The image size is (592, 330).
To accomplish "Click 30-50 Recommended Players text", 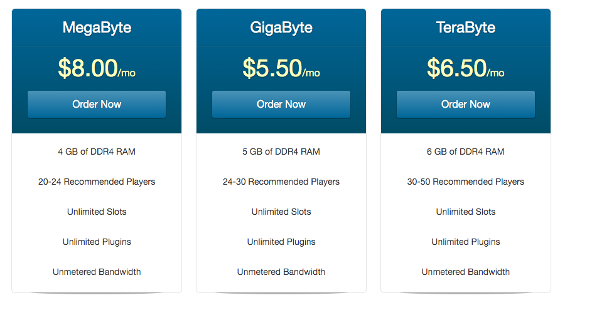I will tap(466, 182).
